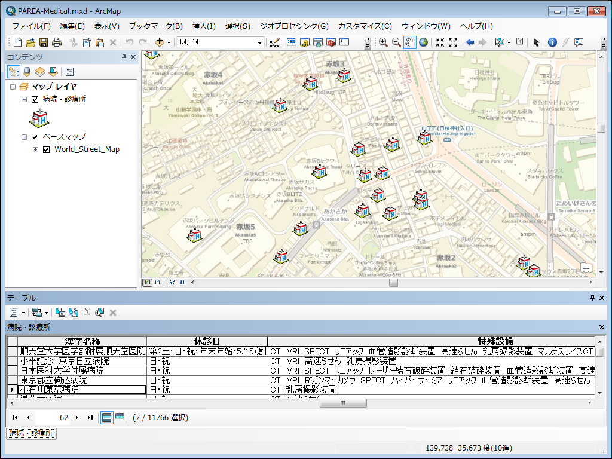
Task: Select the Zoom In tool
Action: click(x=383, y=42)
